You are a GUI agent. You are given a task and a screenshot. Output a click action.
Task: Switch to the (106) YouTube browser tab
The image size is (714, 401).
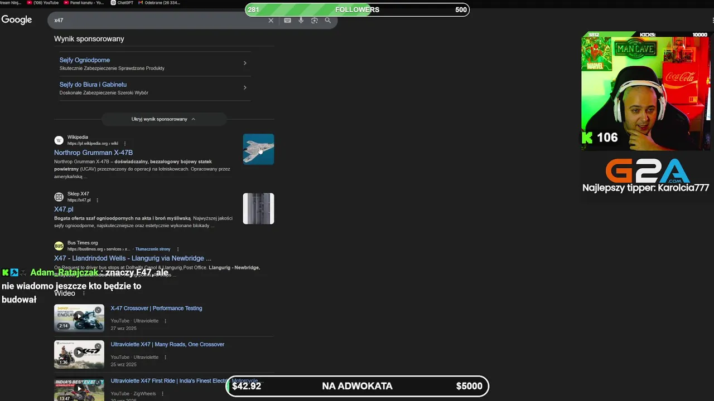pos(42,3)
